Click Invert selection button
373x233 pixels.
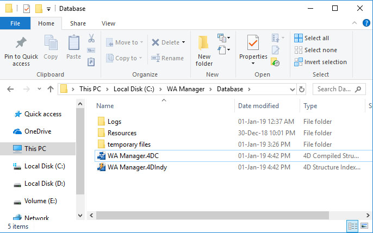(x=320, y=62)
